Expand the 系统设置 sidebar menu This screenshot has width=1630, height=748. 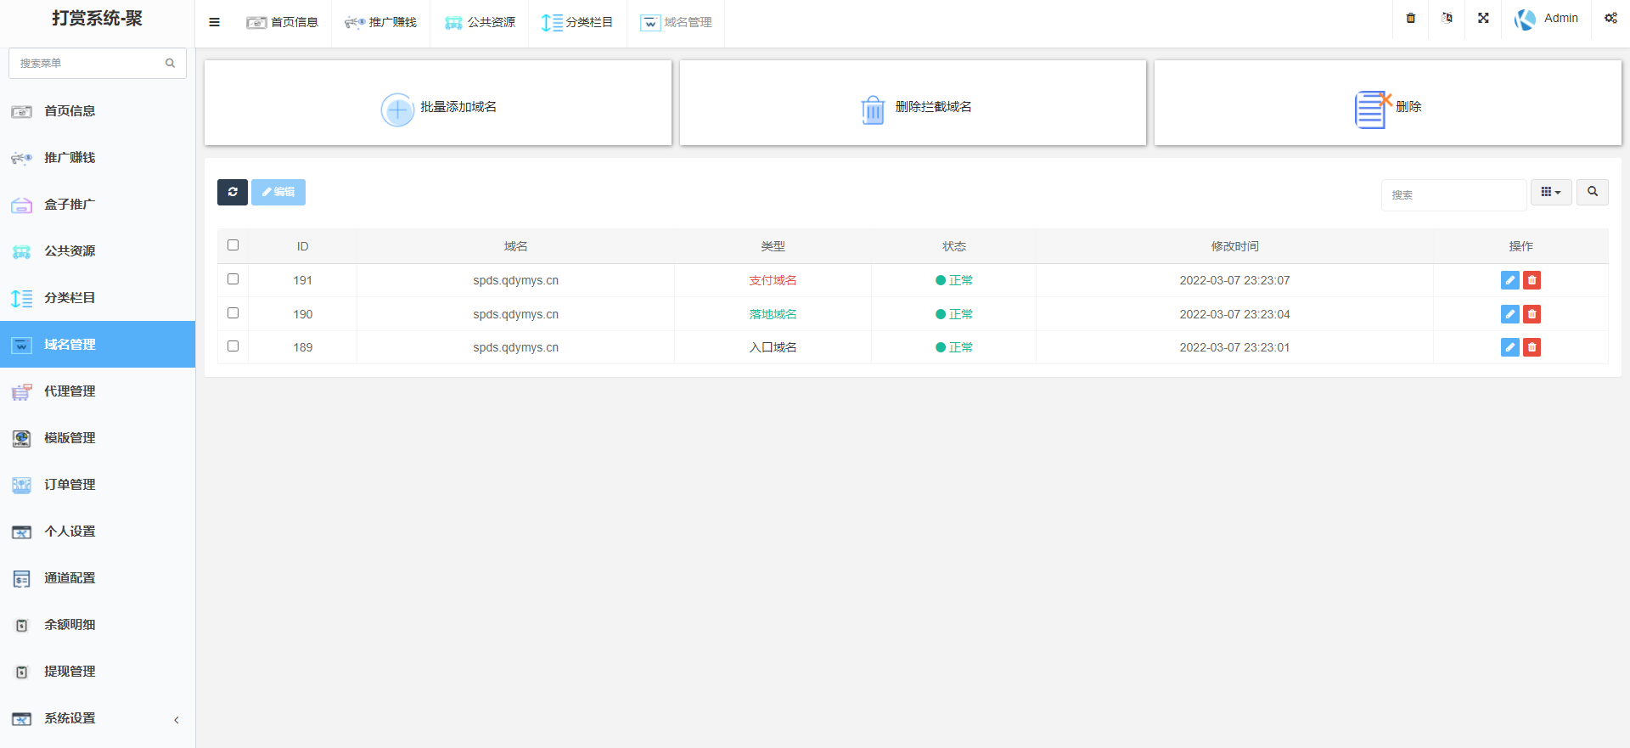[98, 718]
